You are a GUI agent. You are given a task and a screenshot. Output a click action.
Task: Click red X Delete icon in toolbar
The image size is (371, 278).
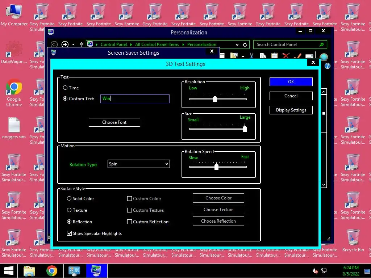(286, 56)
